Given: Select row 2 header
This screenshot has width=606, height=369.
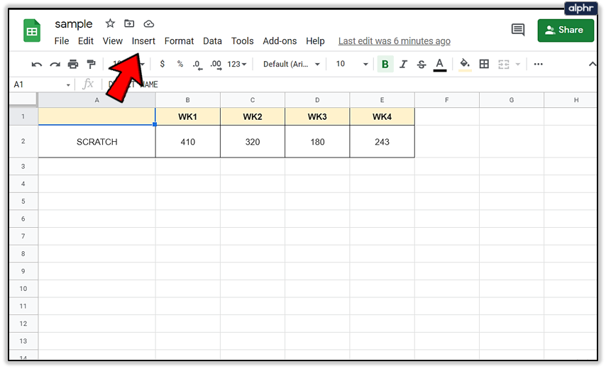Looking at the screenshot, I should pos(23,141).
